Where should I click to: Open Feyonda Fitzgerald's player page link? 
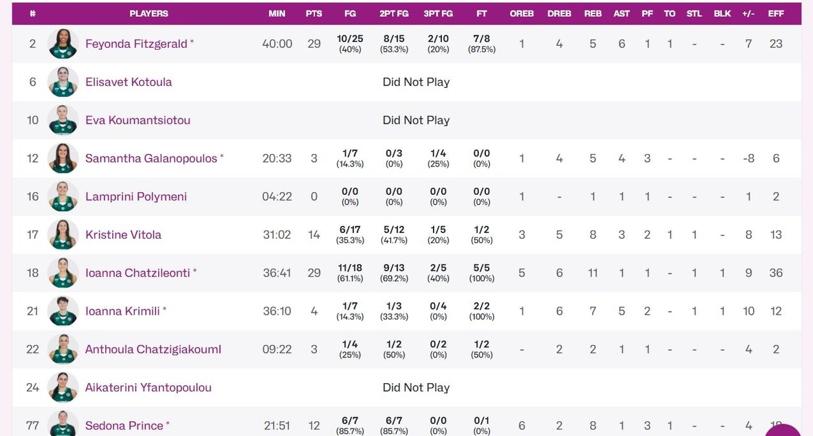coord(135,44)
